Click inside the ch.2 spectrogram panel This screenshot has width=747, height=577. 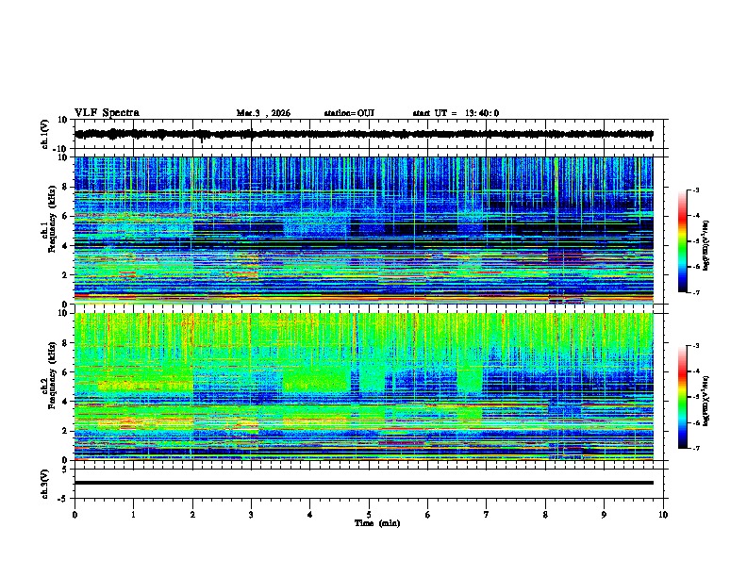(363, 387)
